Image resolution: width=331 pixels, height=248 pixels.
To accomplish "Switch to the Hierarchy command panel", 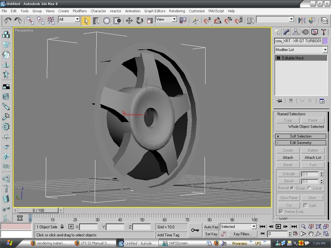I will [296, 32].
